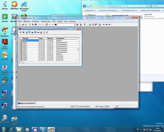Click the journal horizontal scrollbar right arrow
The image size is (164, 132).
pos(76,63)
